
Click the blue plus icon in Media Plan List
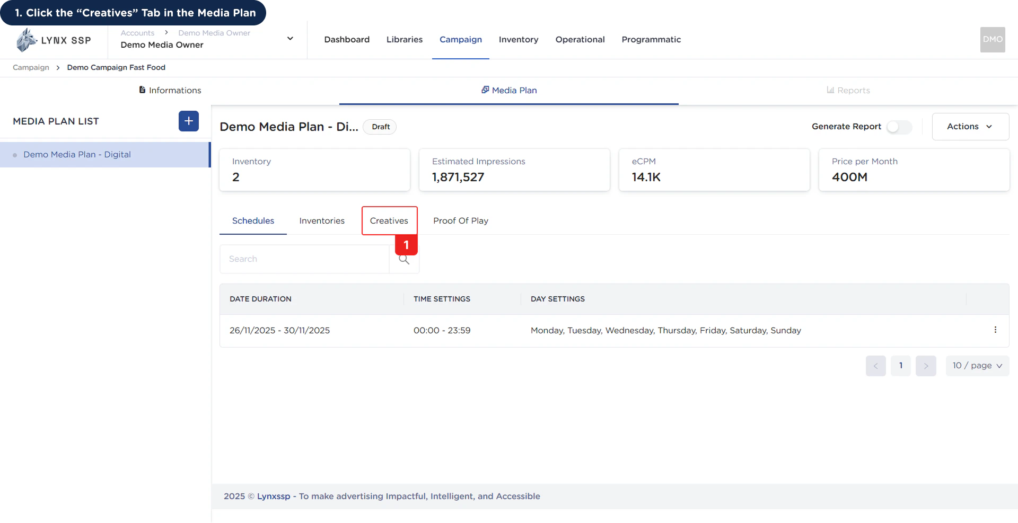point(188,121)
